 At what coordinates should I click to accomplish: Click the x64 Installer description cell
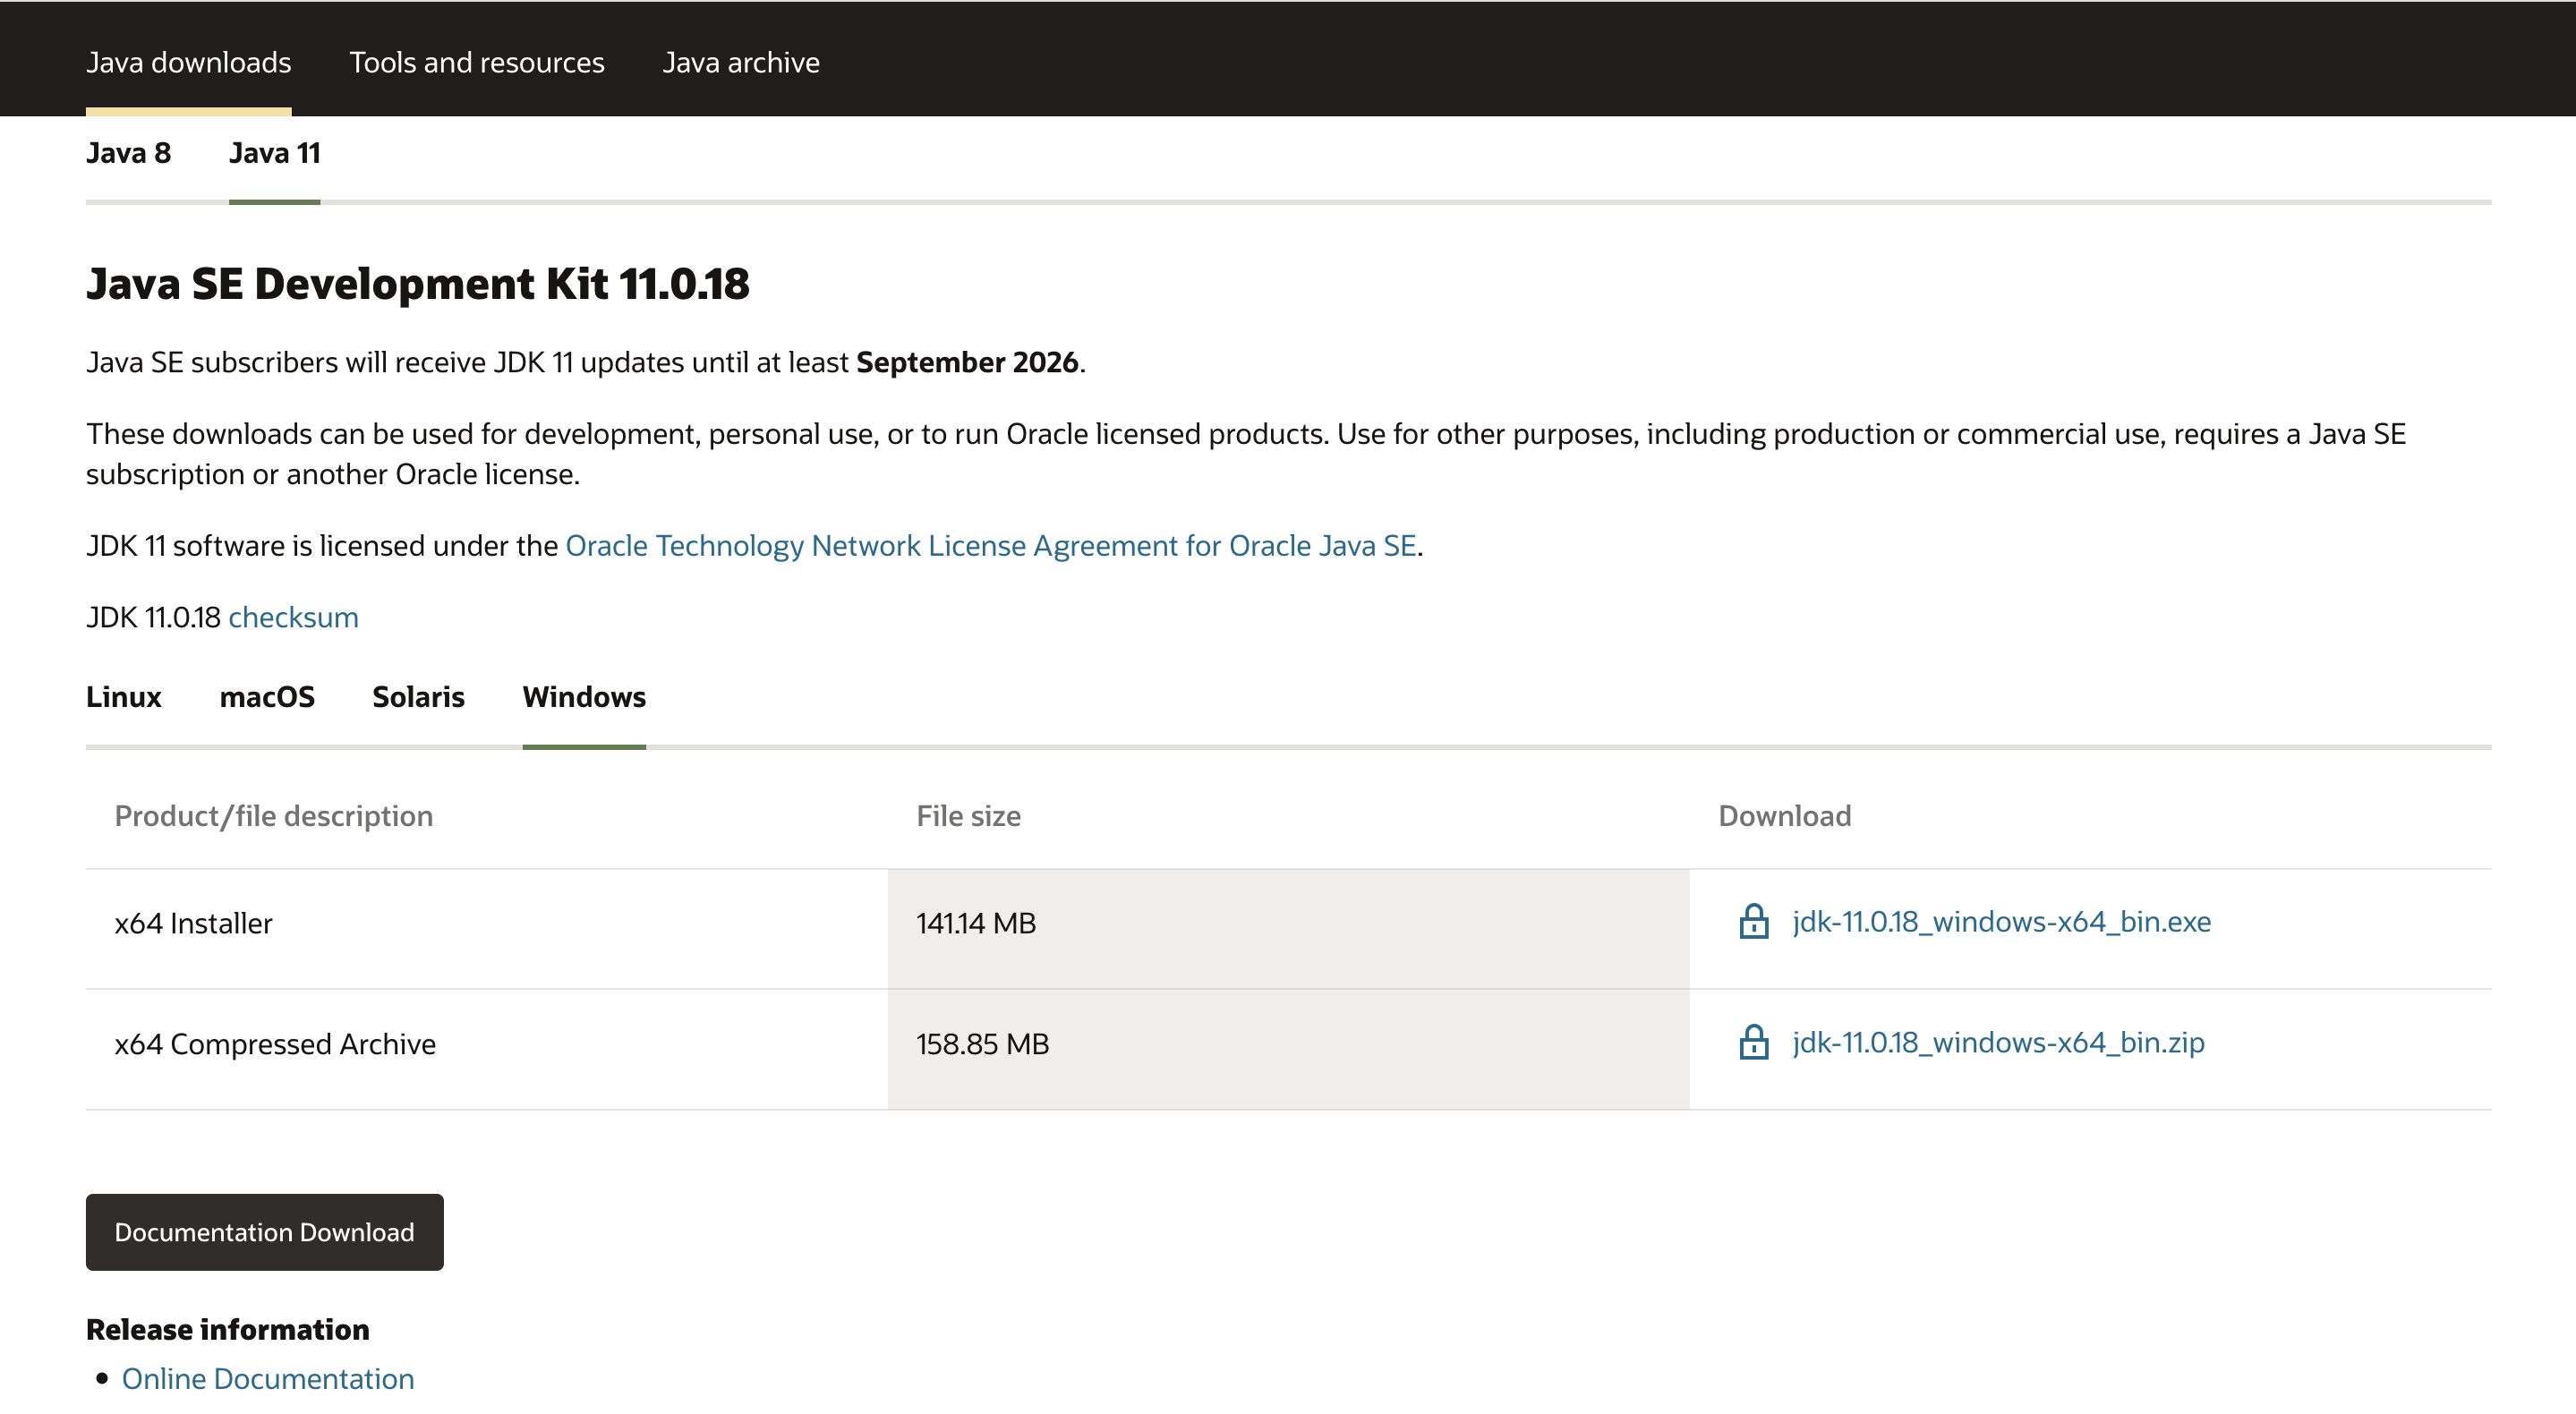pyautogui.click(x=486, y=929)
